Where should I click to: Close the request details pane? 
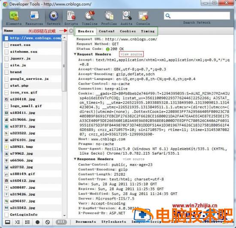point(71,31)
